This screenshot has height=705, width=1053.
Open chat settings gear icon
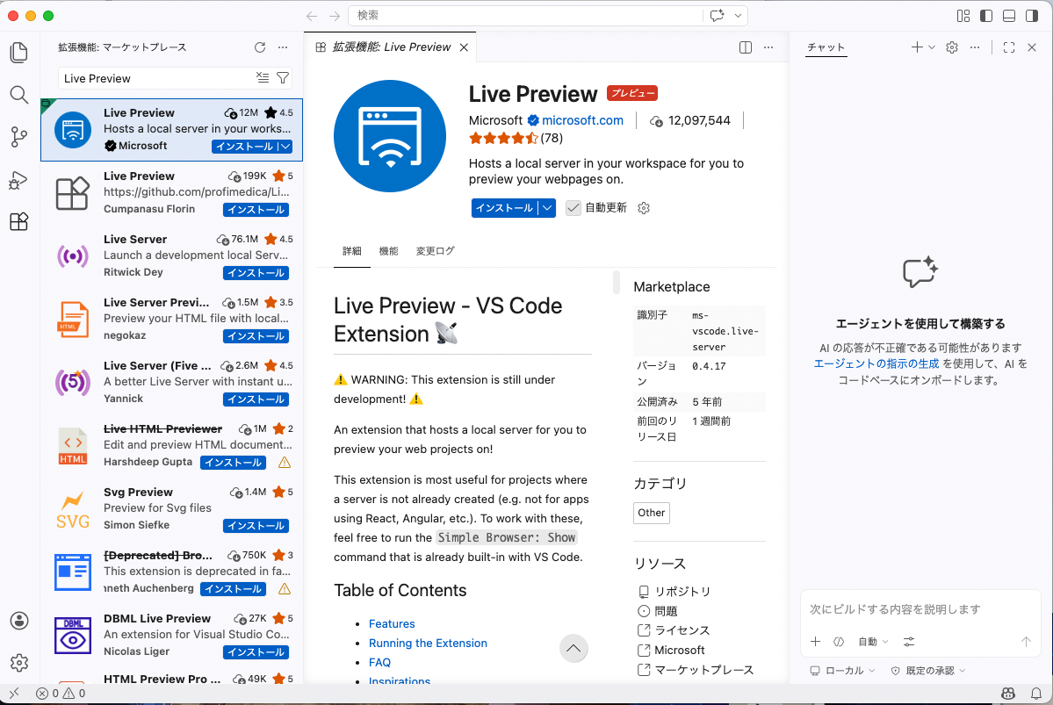952,47
